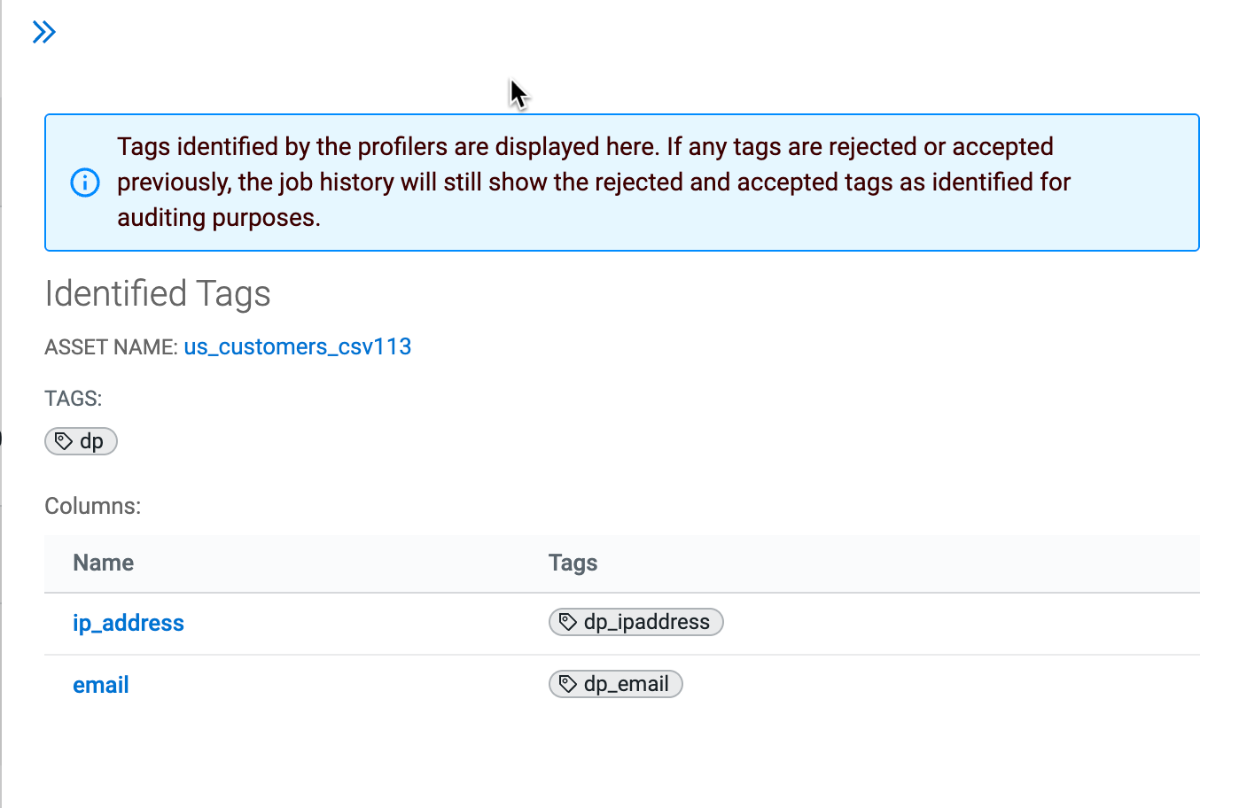Click the info icon in the blue banner

[x=85, y=183]
